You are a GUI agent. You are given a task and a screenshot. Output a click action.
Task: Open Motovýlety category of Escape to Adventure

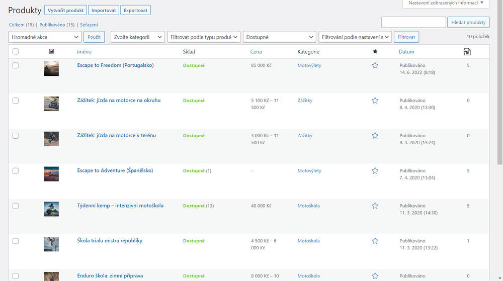point(309,171)
